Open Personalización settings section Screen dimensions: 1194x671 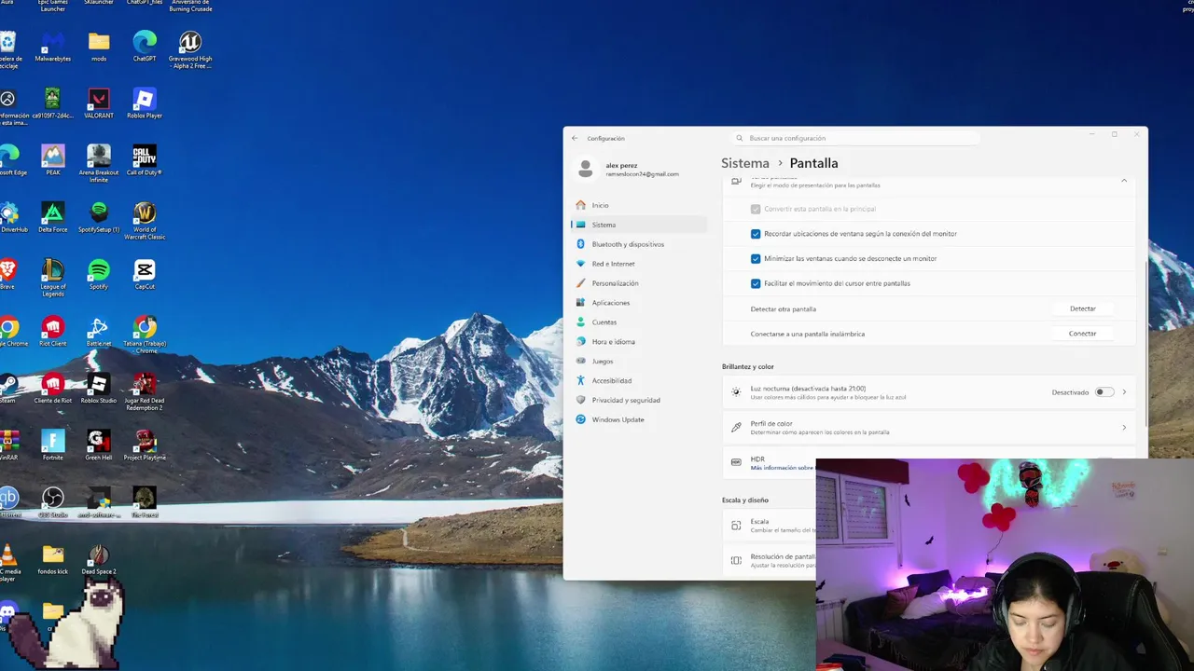point(638,283)
